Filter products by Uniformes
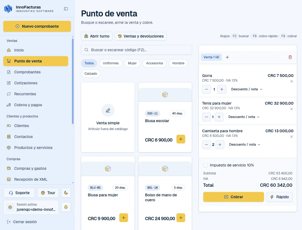The image size is (302, 230). coord(111,63)
